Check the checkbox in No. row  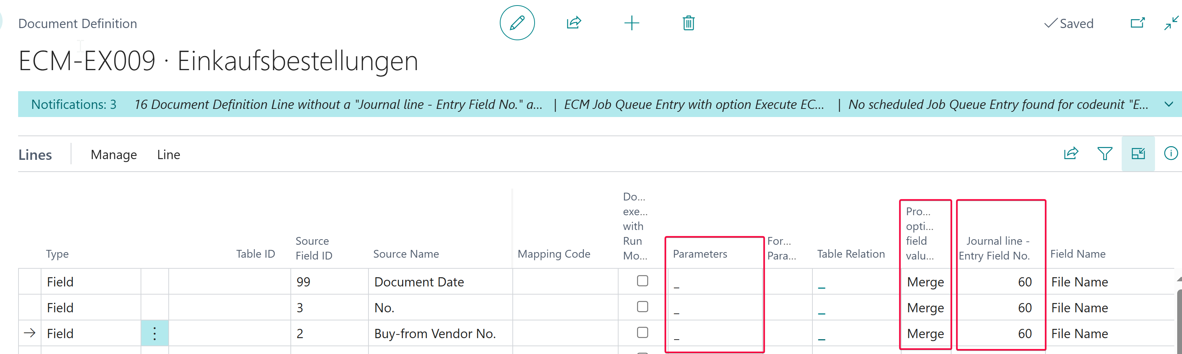[642, 307]
